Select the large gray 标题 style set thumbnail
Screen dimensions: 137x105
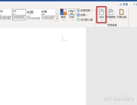(x=33, y=15)
